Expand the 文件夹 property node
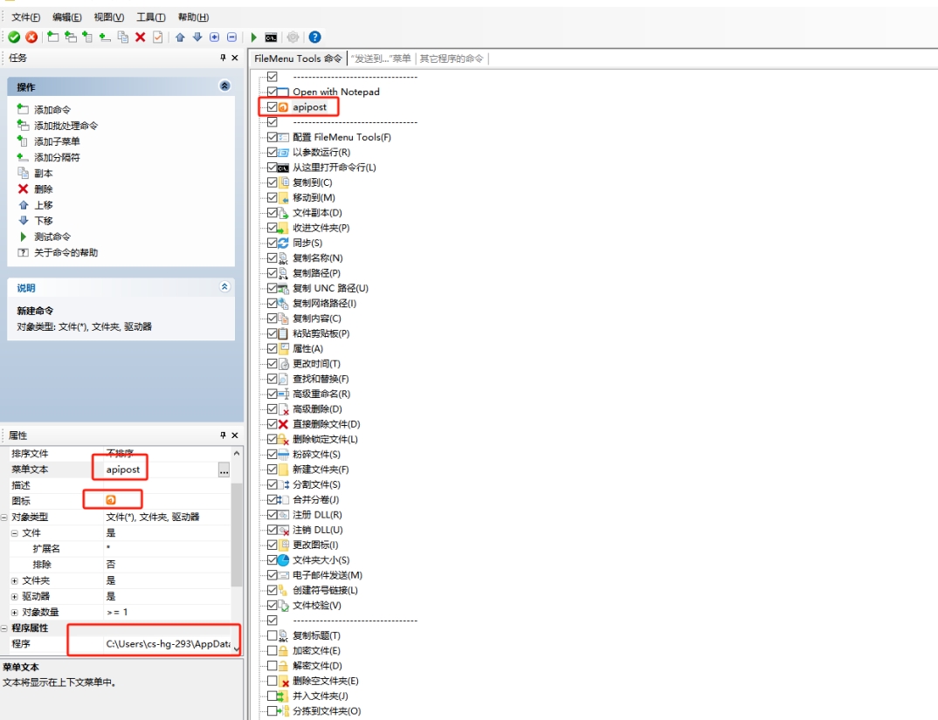This screenshot has width=938, height=720. [14, 580]
